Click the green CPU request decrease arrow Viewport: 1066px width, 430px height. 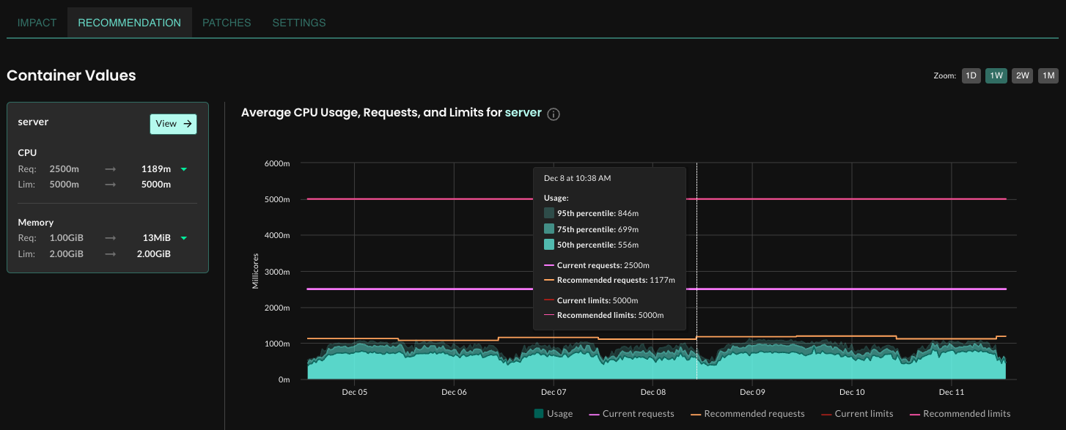184,169
